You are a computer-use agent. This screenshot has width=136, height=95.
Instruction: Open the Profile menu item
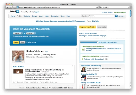(19, 16)
